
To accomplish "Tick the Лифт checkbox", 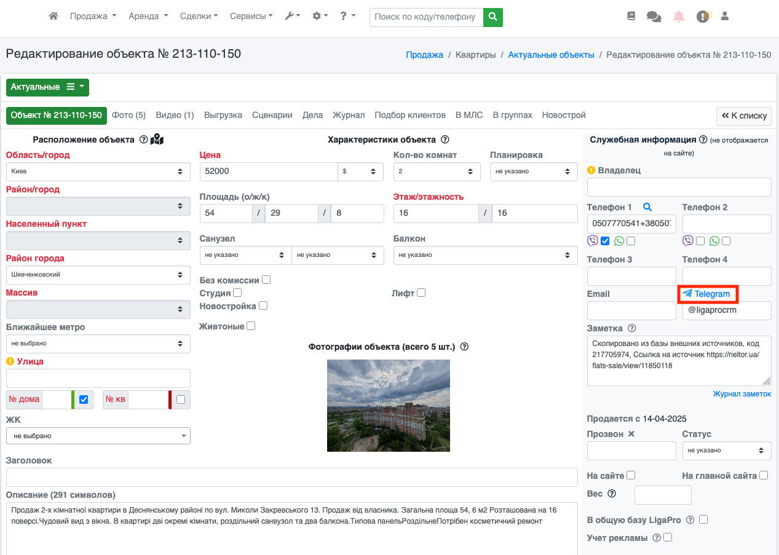I will click(x=421, y=293).
